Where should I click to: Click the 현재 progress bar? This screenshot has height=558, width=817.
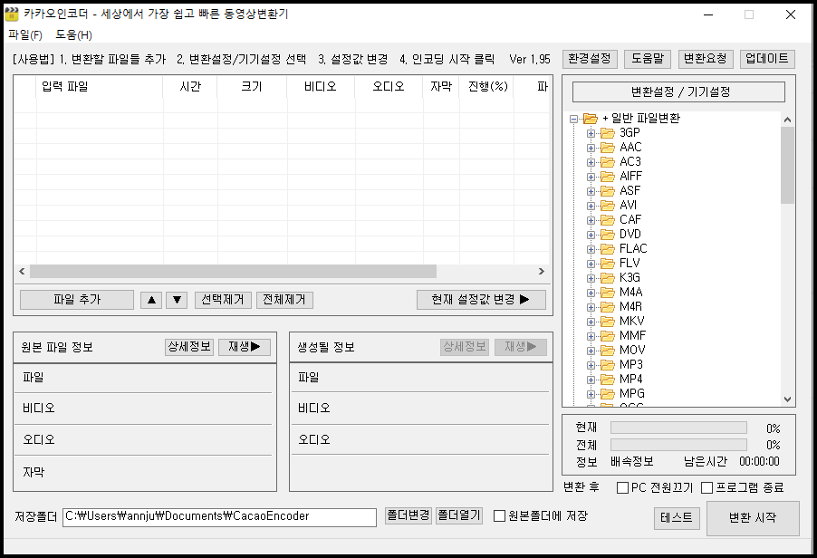click(x=678, y=428)
